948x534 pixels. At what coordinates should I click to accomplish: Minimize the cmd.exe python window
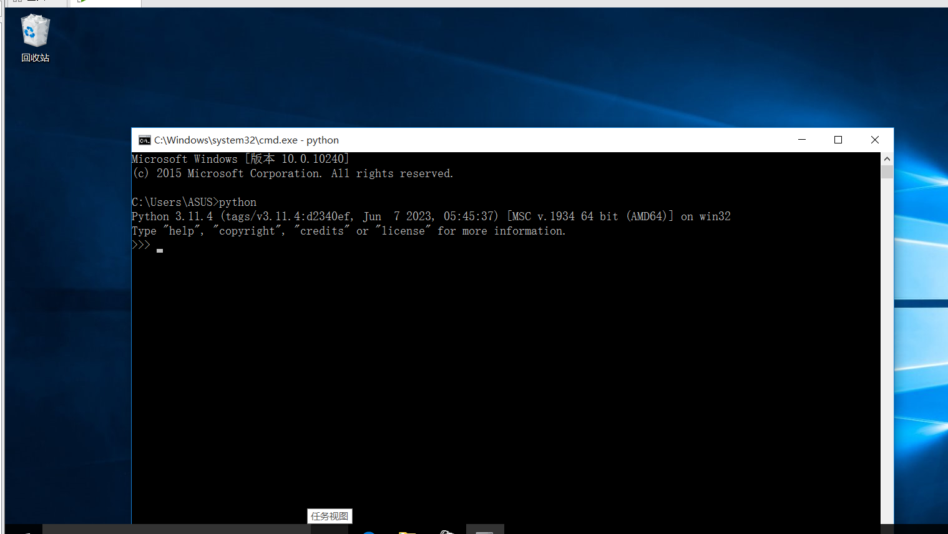(x=802, y=140)
